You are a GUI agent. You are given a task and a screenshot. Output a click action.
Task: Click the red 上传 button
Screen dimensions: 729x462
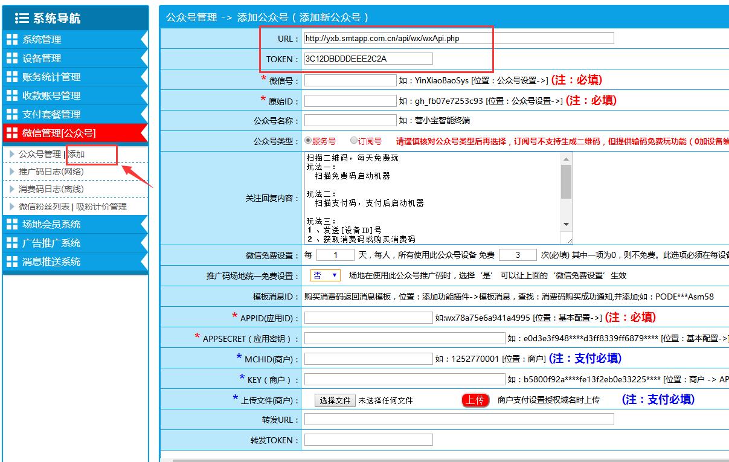tap(475, 400)
